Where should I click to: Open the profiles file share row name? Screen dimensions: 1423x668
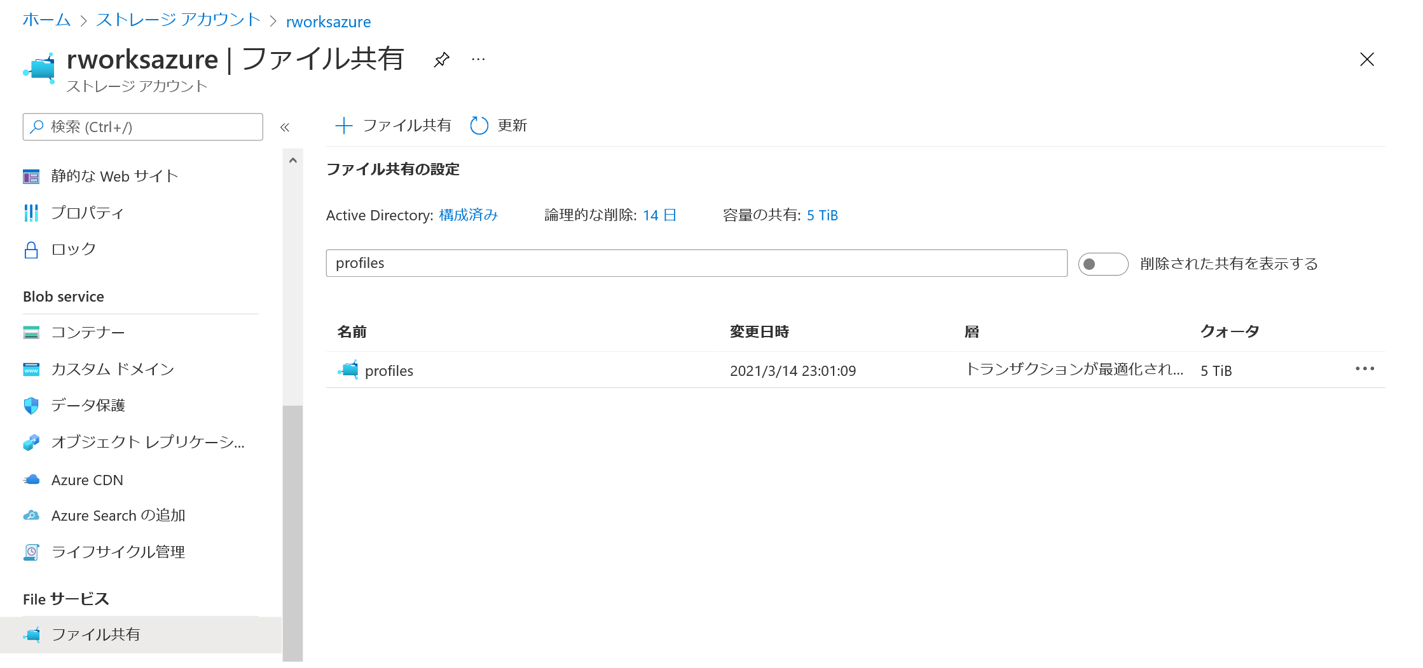click(x=389, y=371)
